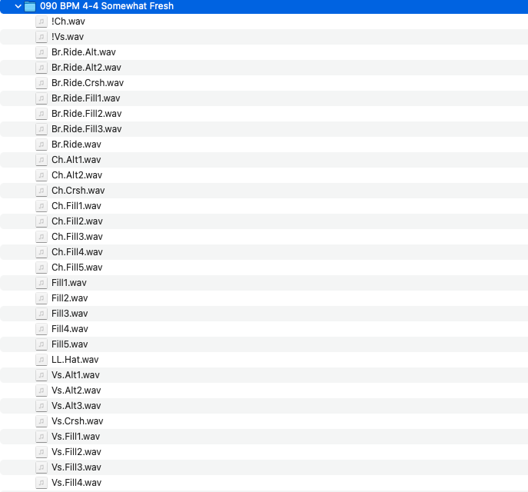
Task: Pick the Ch.Fill3.wav file
Action: (x=77, y=237)
